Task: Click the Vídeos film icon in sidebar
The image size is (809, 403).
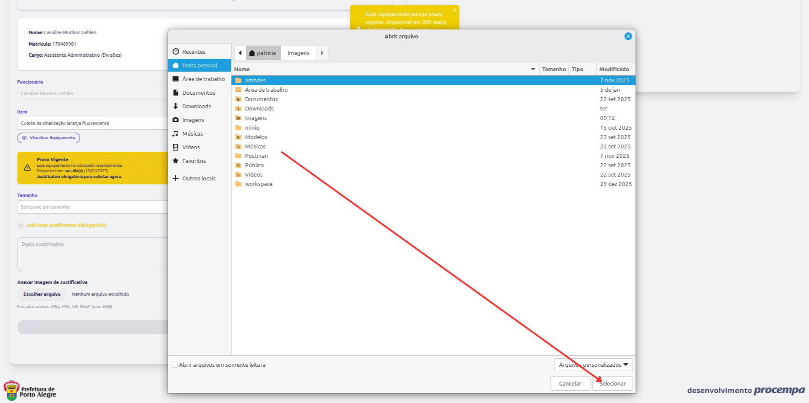Action: click(175, 147)
